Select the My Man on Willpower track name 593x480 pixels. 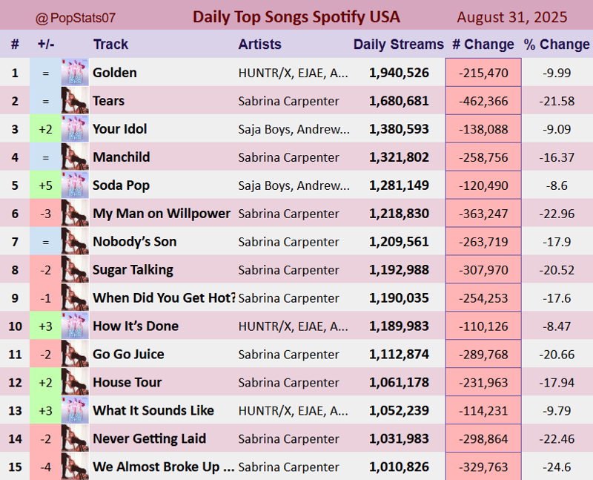pyautogui.click(x=162, y=213)
